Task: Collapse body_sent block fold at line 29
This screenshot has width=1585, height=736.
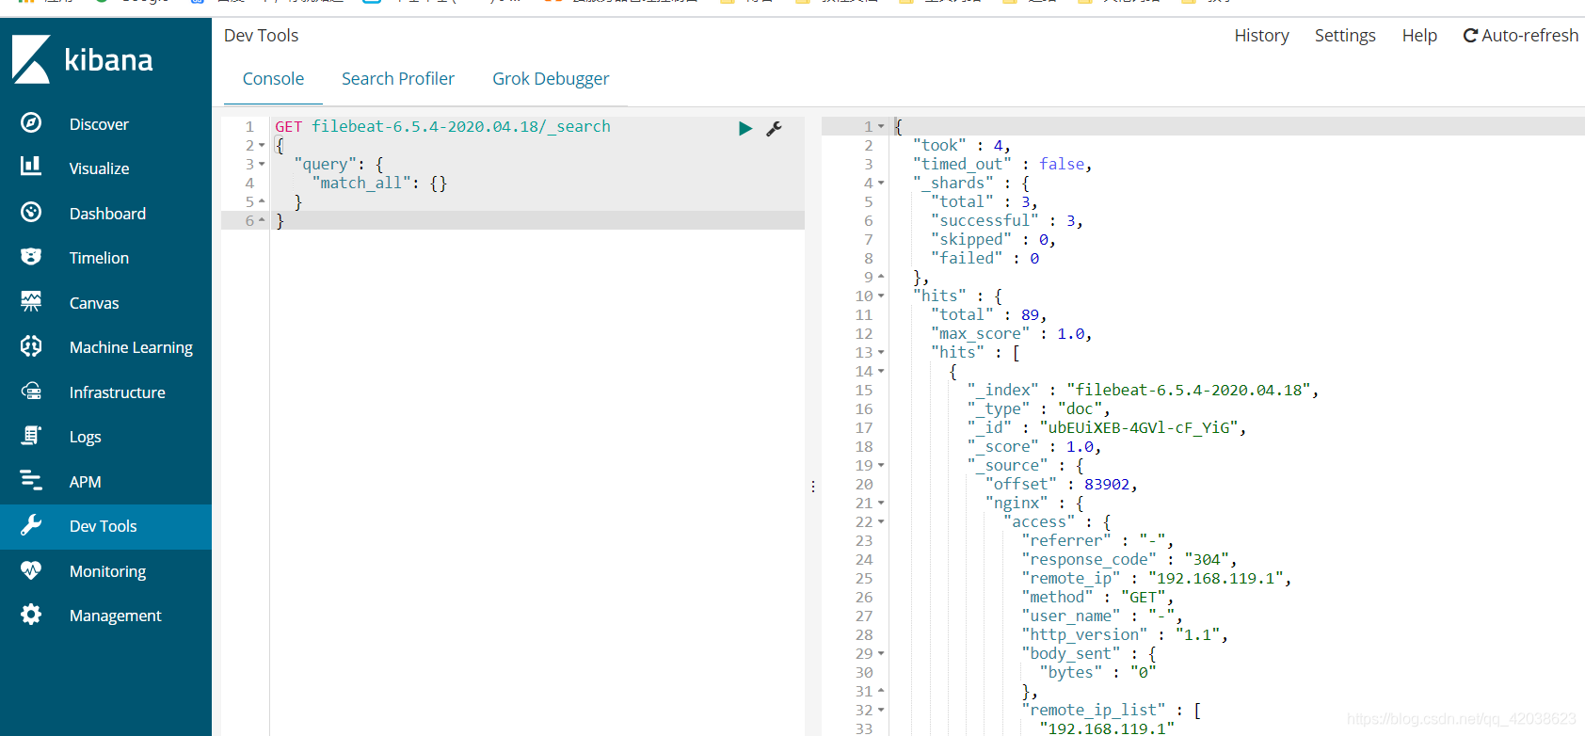Action: click(x=881, y=654)
